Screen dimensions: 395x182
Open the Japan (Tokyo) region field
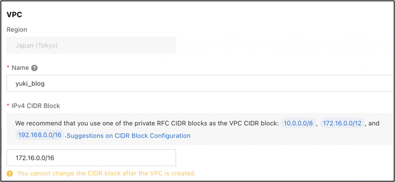91,45
